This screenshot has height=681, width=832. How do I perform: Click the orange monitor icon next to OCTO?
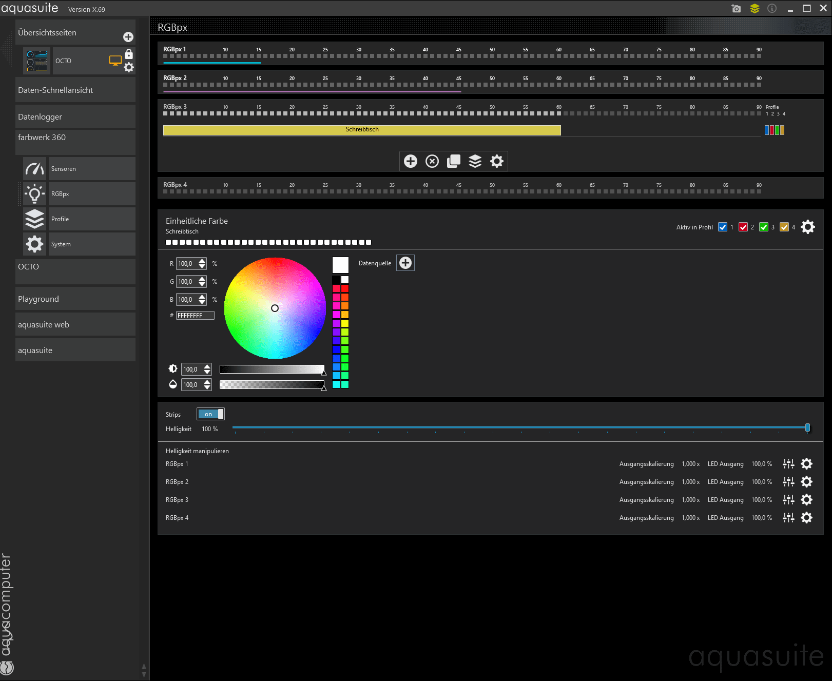point(115,61)
